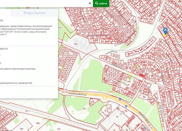Click the blue road marker 33 on Камышовое шоссе
The image size is (182, 131).
tap(120, 99)
